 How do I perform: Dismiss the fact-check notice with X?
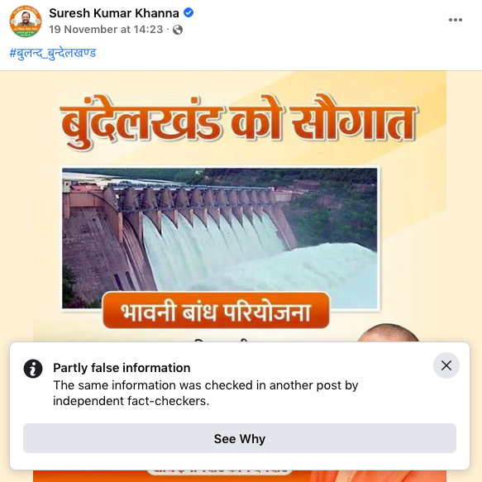coord(446,365)
